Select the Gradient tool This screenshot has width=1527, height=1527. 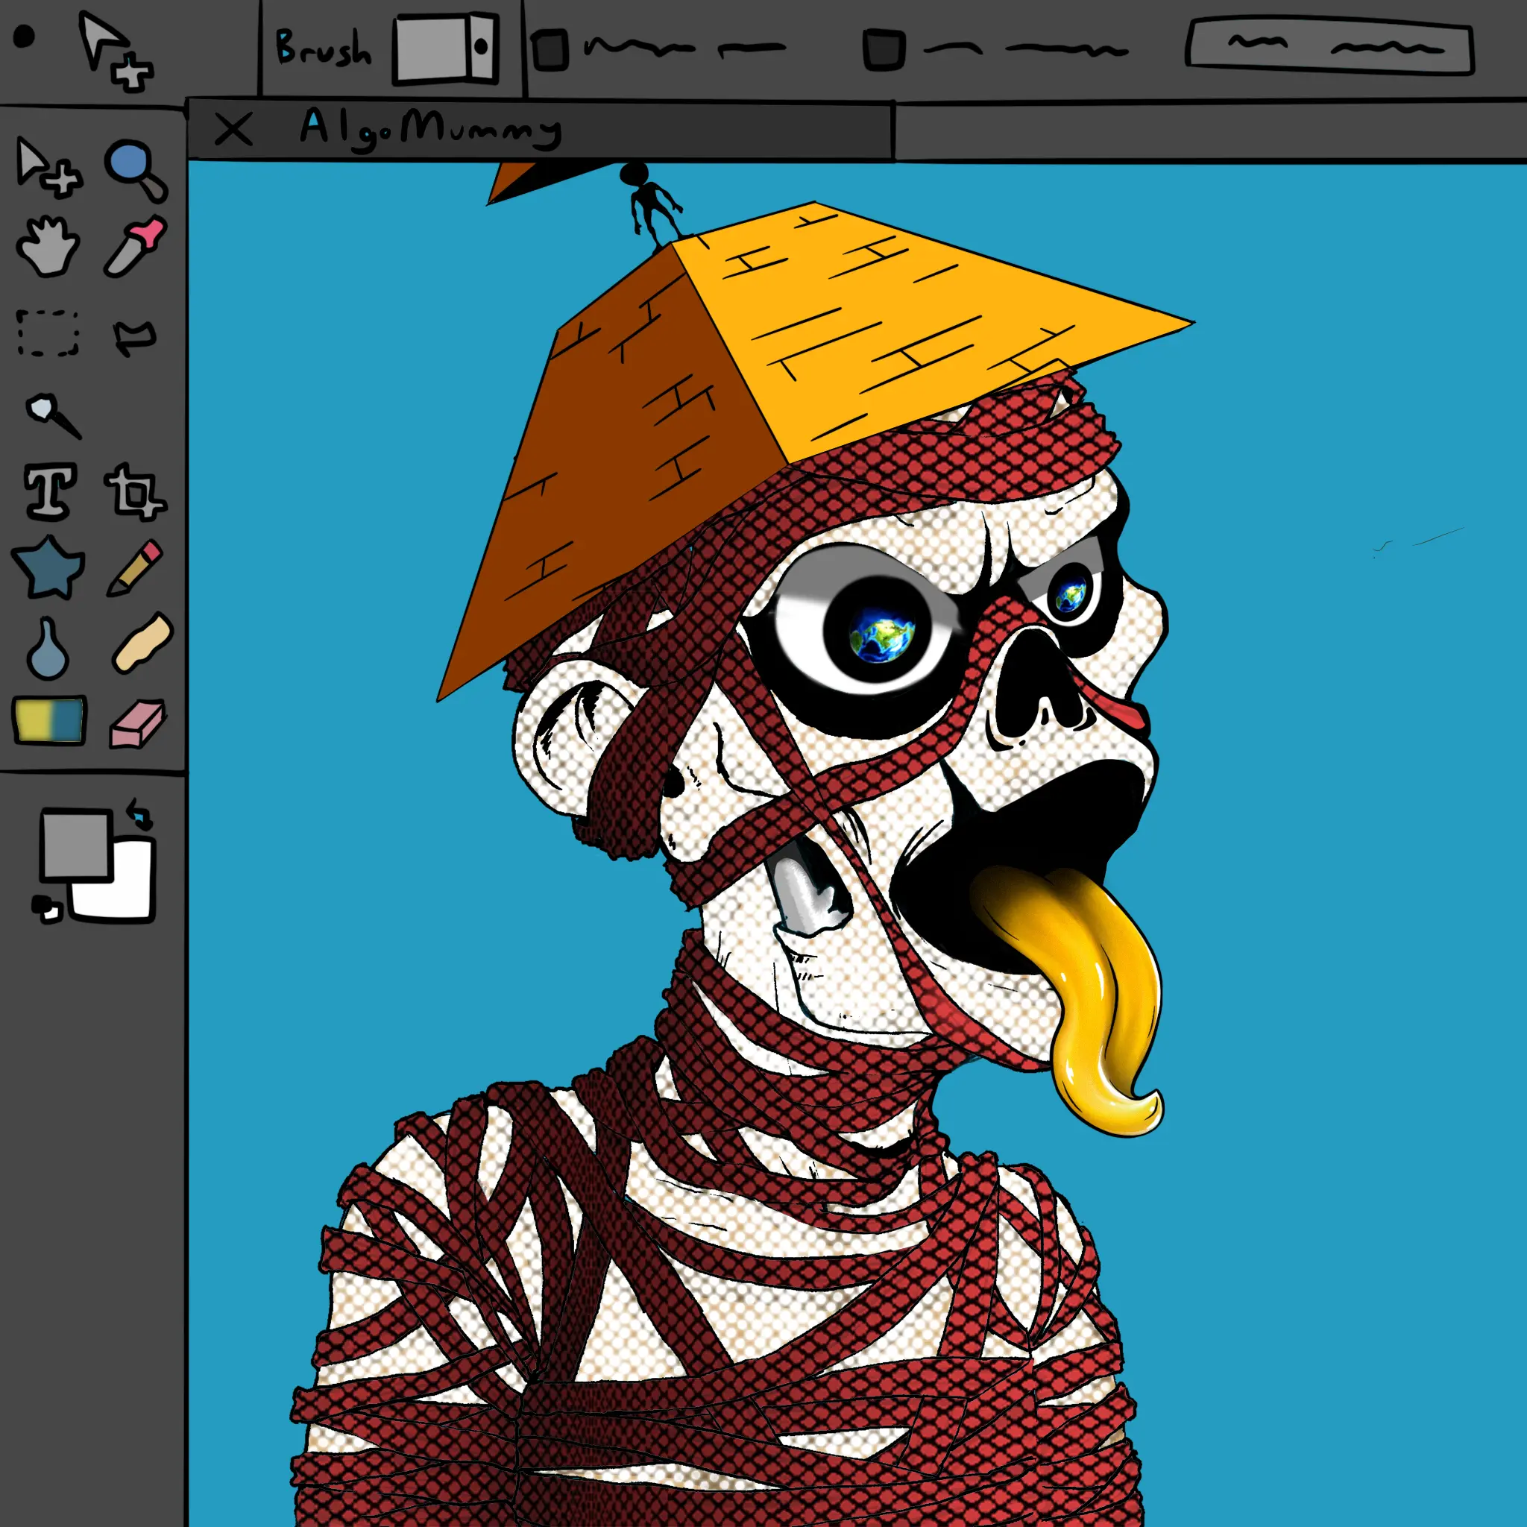coord(49,720)
